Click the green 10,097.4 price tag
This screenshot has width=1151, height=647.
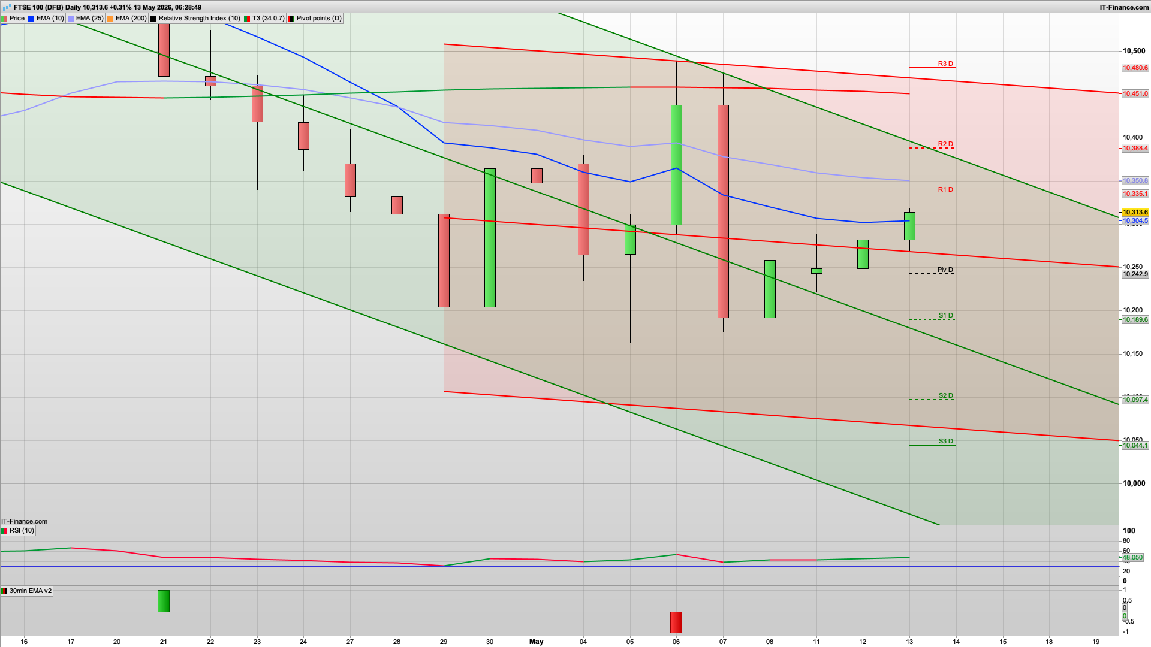[1135, 400]
